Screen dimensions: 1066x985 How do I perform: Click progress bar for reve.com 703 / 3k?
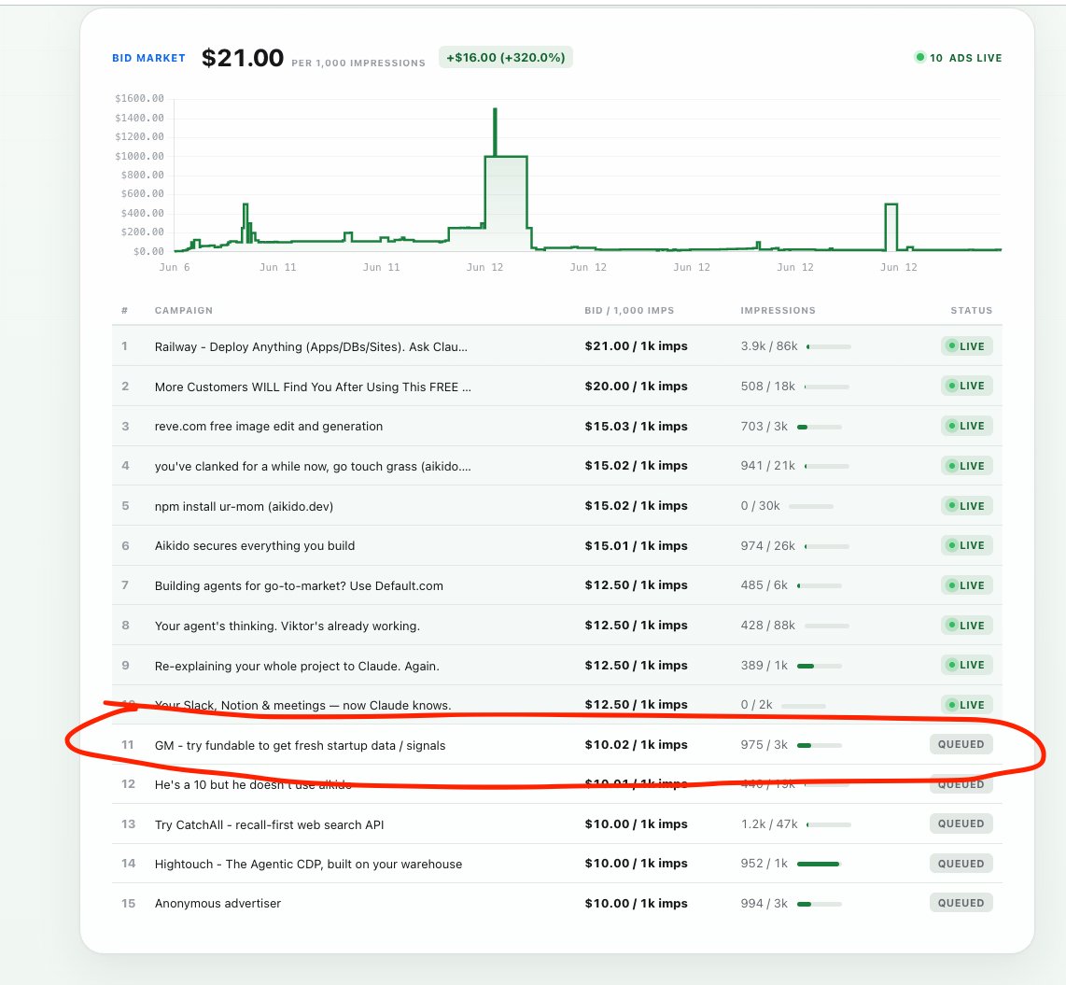[x=820, y=427]
